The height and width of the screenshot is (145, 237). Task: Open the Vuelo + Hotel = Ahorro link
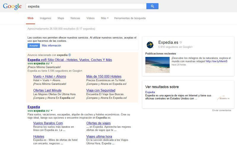[49, 77]
